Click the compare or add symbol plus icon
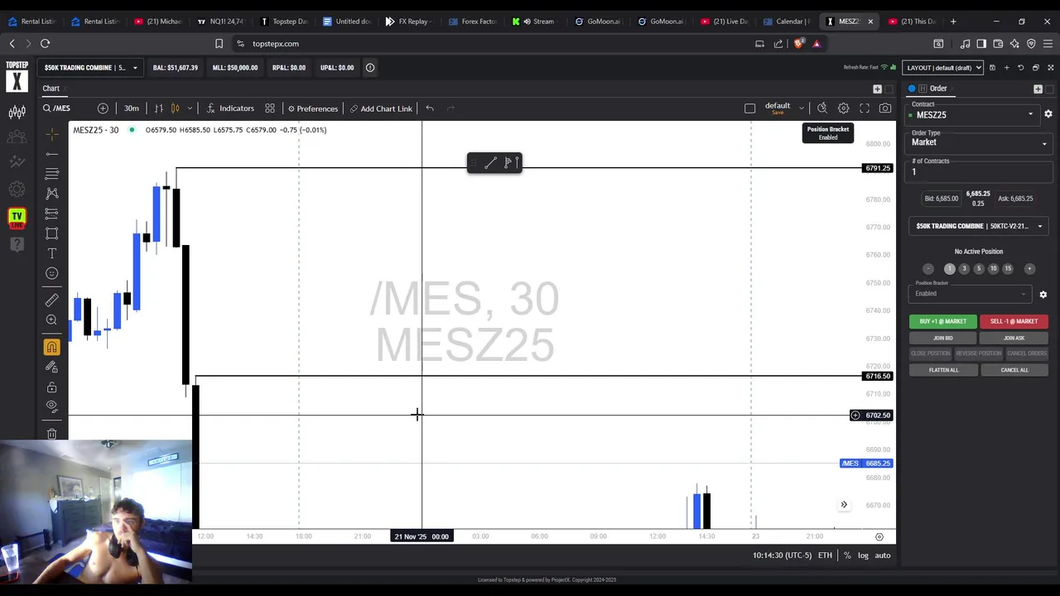The image size is (1060, 596). pyautogui.click(x=103, y=108)
